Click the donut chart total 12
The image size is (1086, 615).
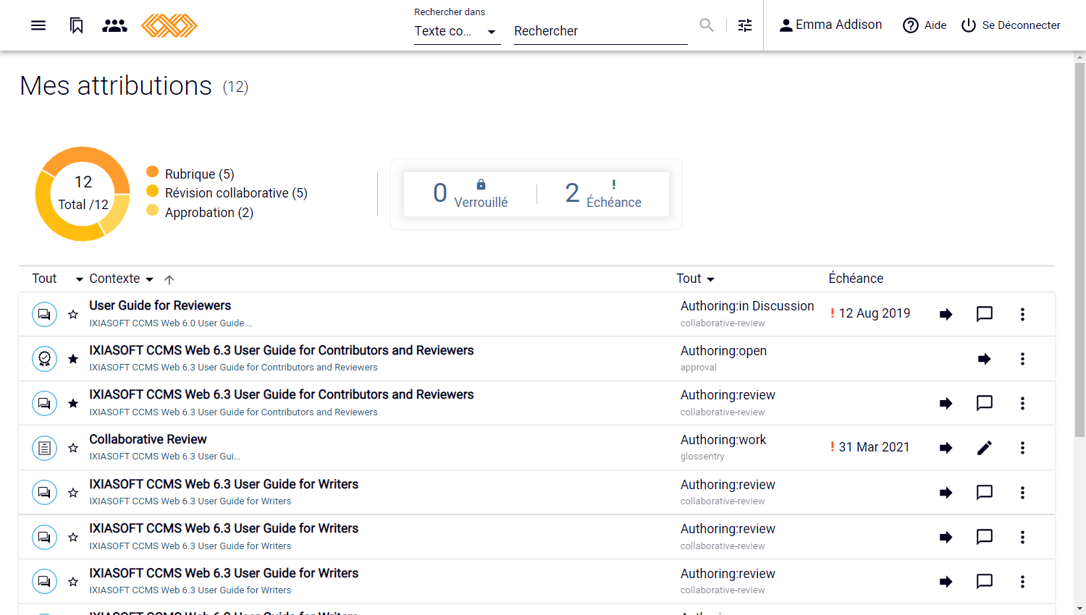[x=83, y=193]
